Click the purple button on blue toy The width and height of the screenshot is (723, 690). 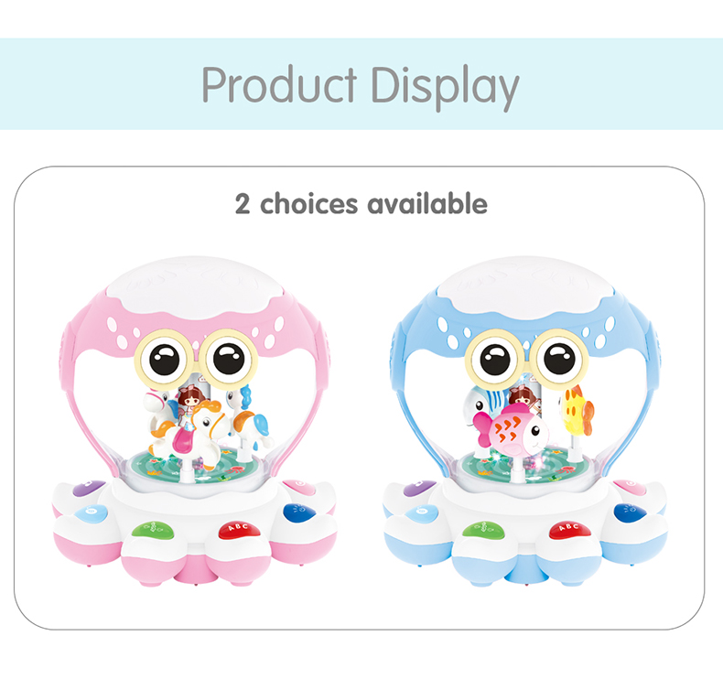[x=419, y=487]
